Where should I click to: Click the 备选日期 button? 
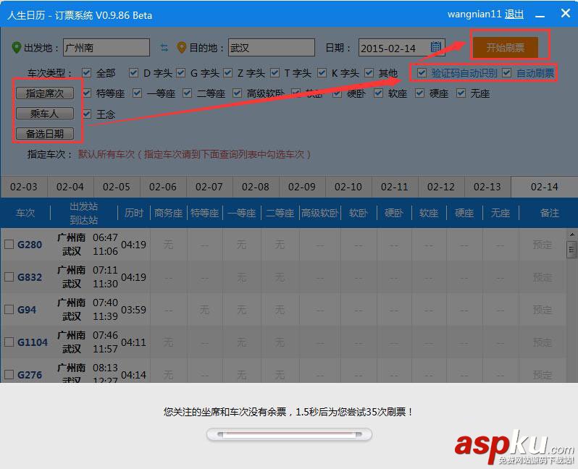45,133
